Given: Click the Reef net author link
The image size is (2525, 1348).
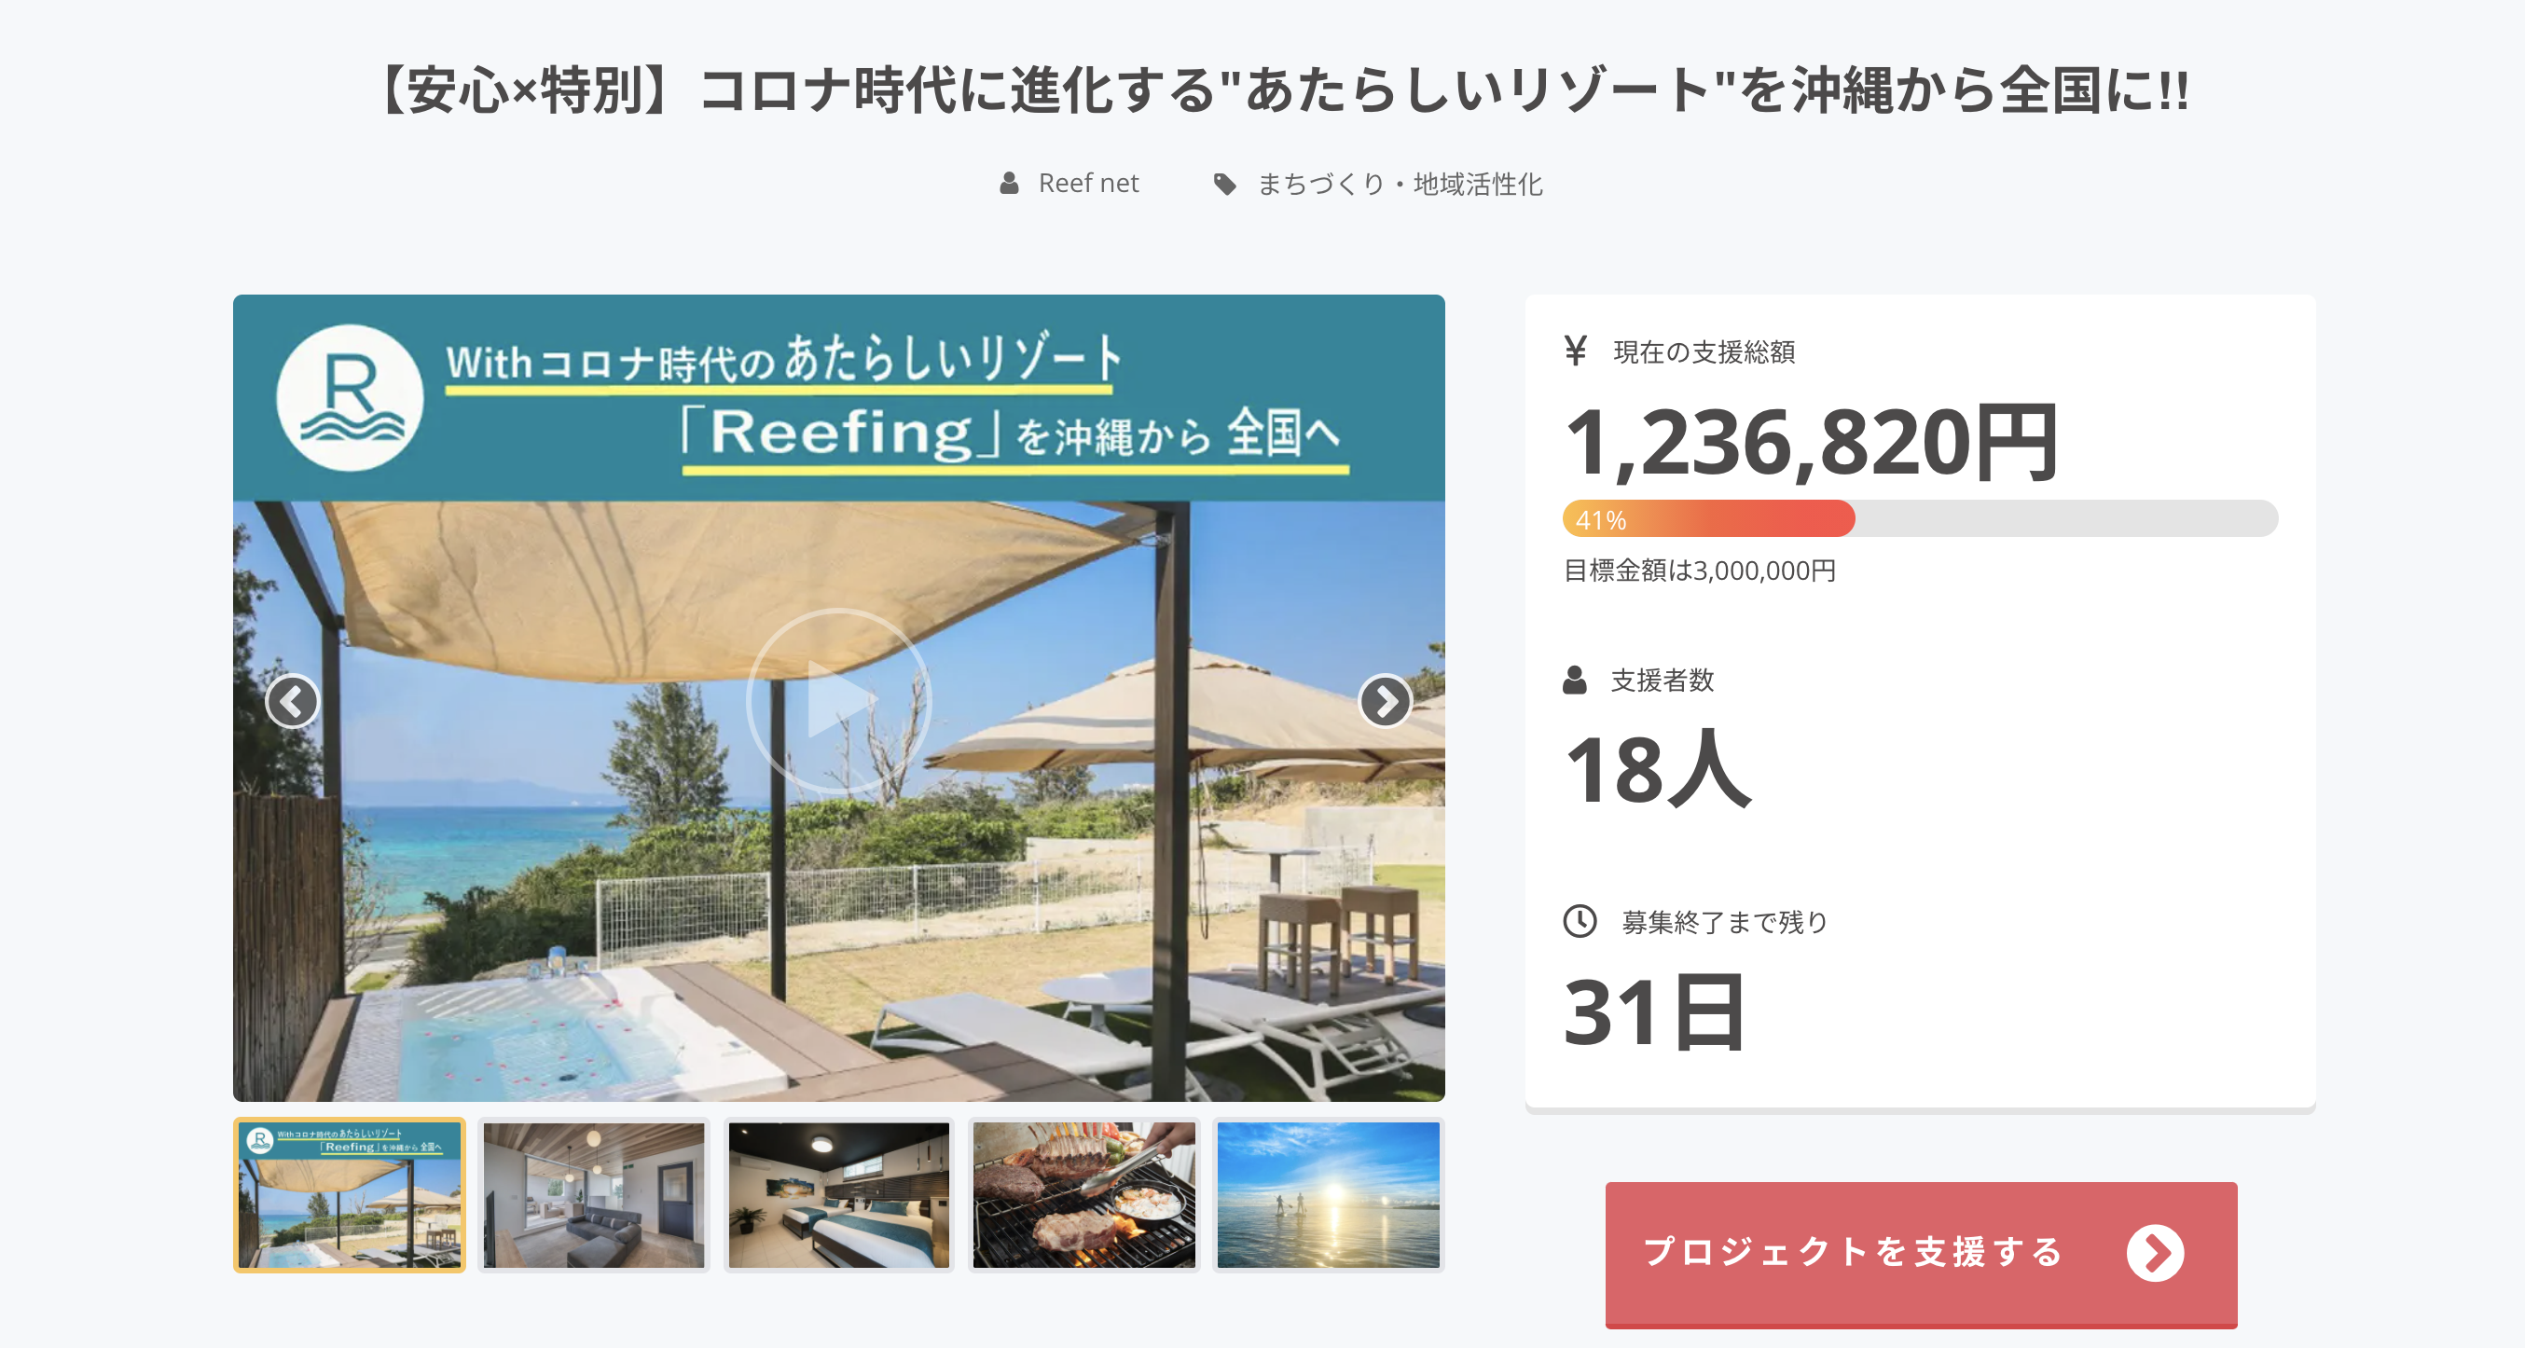Looking at the screenshot, I should pyautogui.click(x=1088, y=184).
